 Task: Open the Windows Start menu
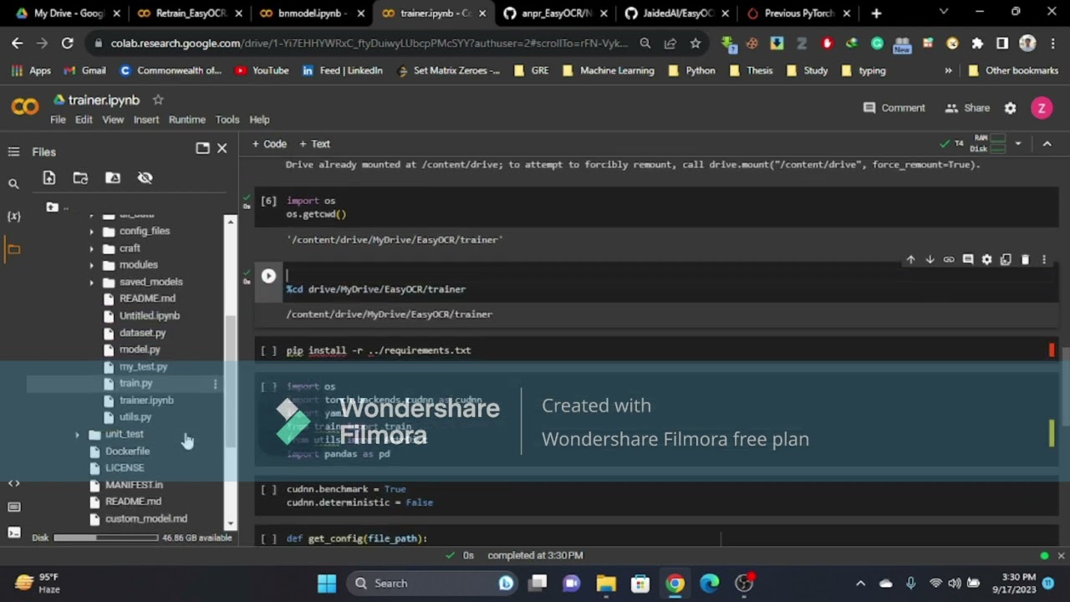point(327,584)
